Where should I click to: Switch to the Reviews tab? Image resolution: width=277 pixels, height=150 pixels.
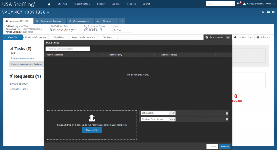click(106, 21)
